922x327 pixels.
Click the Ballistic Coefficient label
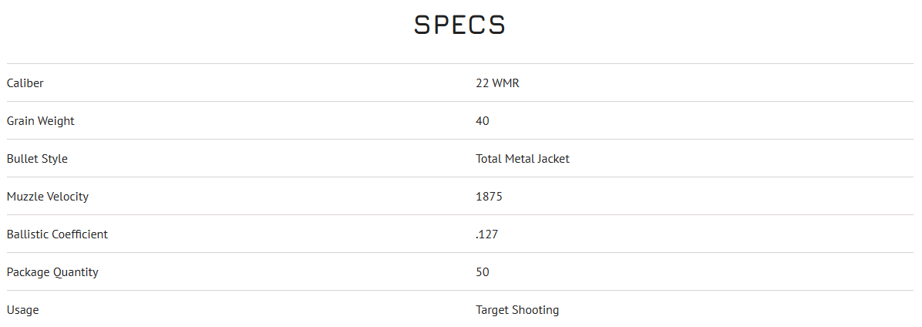(57, 234)
